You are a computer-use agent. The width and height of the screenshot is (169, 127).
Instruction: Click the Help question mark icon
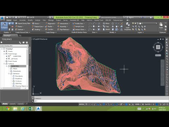pyautogui.click(x=151, y=17)
